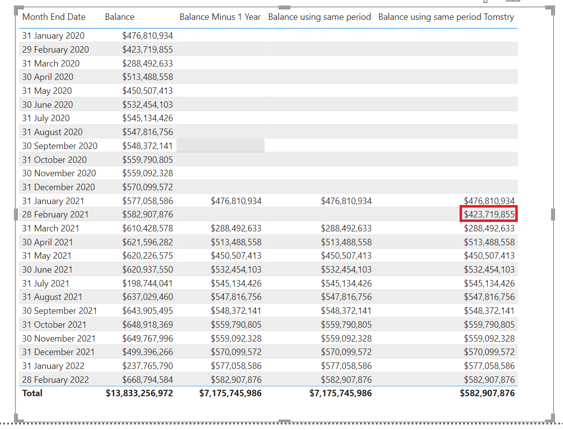Select the $637,029,460 balance value
This screenshot has height=430, width=563.
tap(148, 297)
